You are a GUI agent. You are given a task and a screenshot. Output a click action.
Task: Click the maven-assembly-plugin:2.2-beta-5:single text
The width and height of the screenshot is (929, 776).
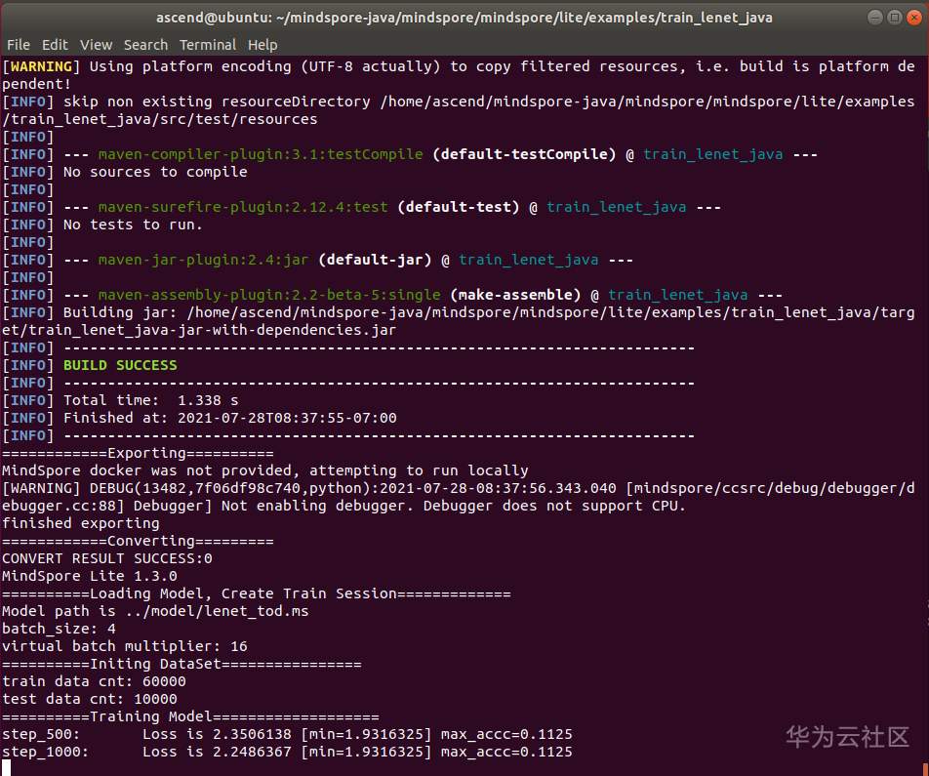click(x=269, y=295)
